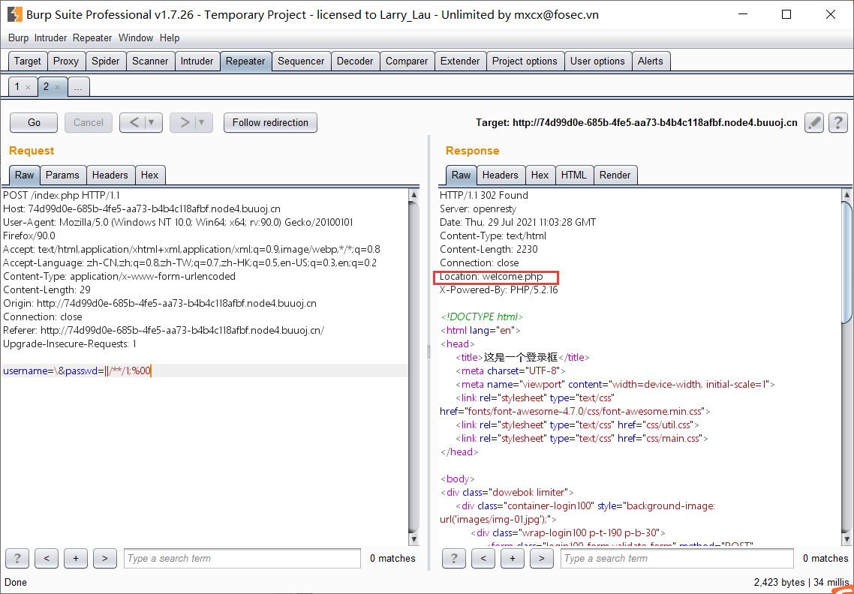This screenshot has width=854, height=594.
Task: Select the response Raw tab
Action: [461, 175]
